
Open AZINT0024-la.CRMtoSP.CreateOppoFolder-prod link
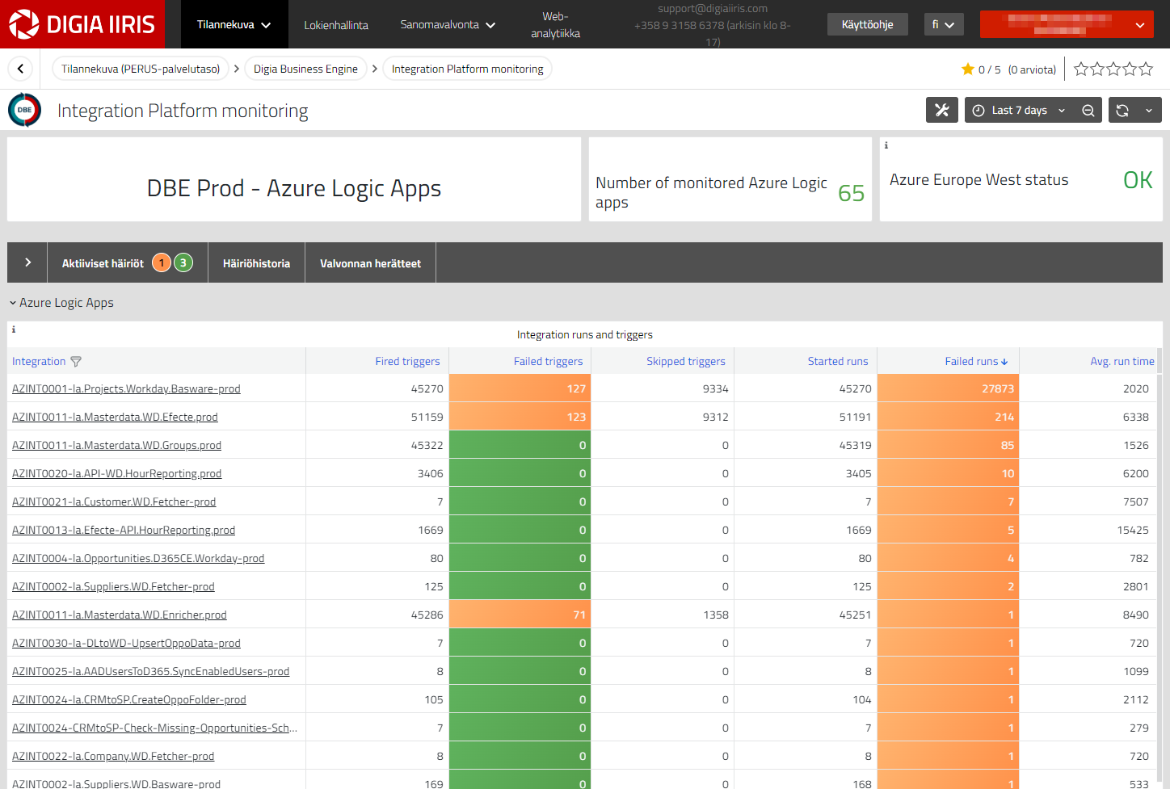tap(129, 699)
